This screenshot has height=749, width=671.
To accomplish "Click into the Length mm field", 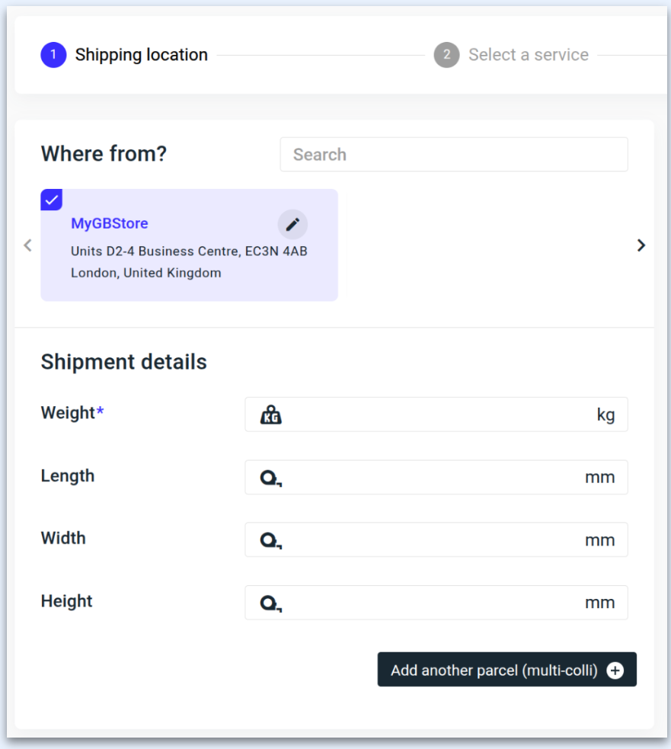I will click(434, 478).
